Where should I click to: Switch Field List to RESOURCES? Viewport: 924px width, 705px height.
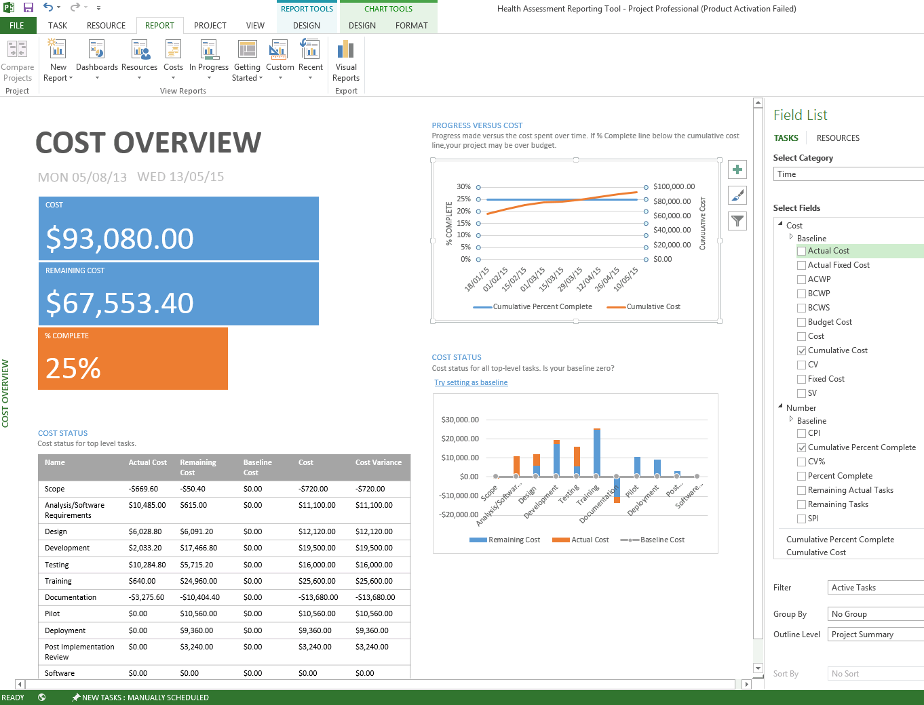(x=838, y=138)
